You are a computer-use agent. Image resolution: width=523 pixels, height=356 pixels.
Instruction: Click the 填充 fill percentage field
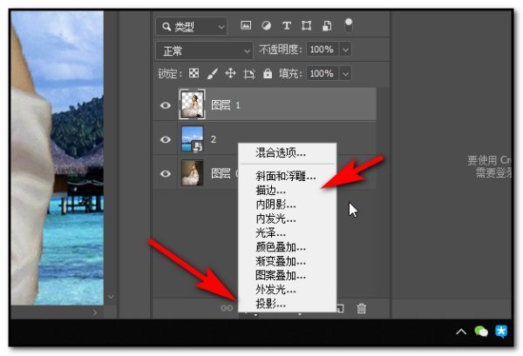(x=321, y=74)
